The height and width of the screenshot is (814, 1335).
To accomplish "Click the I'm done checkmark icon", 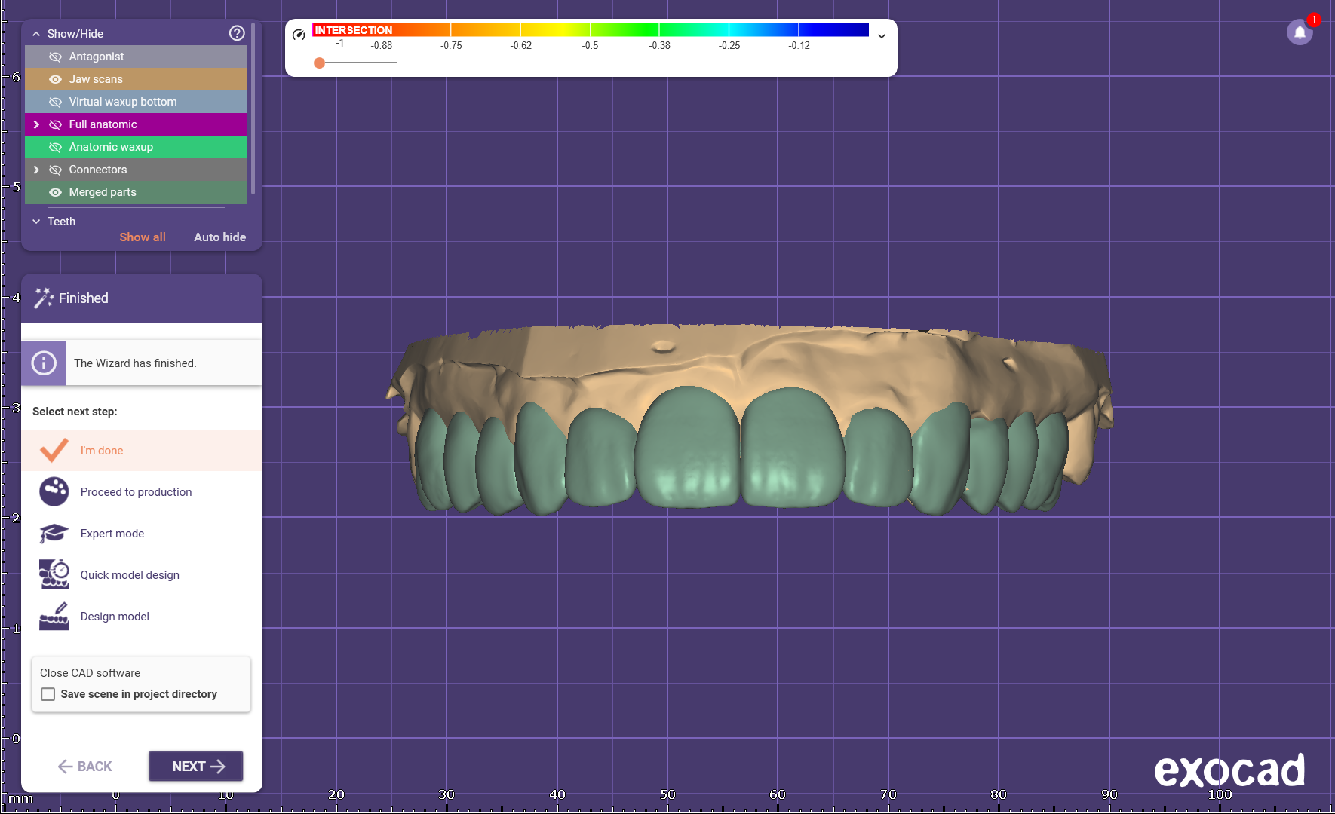I will point(54,451).
